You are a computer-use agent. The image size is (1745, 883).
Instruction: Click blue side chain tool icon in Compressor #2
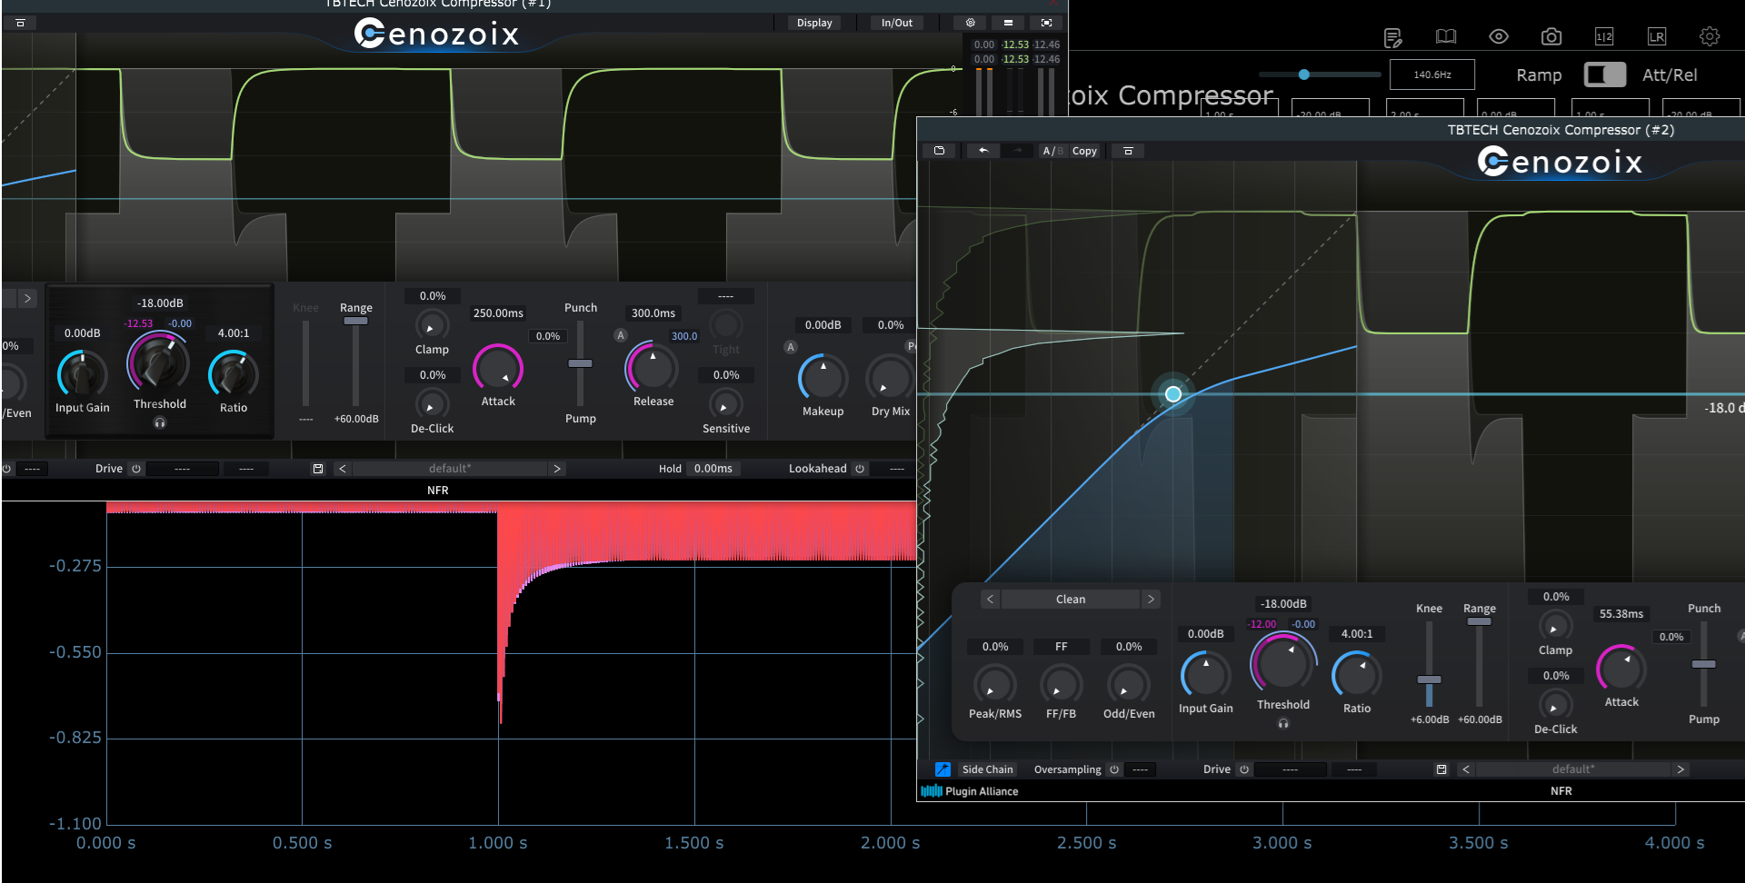(x=943, y=769)
